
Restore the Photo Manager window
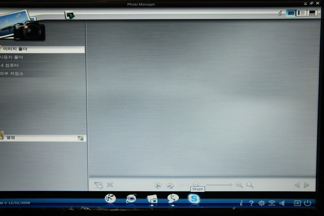[x=311, y=4]
